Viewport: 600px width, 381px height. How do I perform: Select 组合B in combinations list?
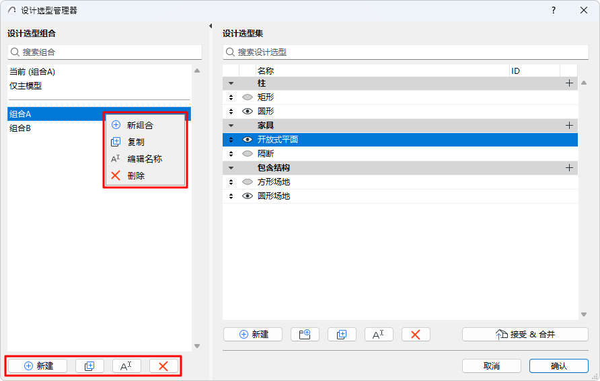(20, 128)
